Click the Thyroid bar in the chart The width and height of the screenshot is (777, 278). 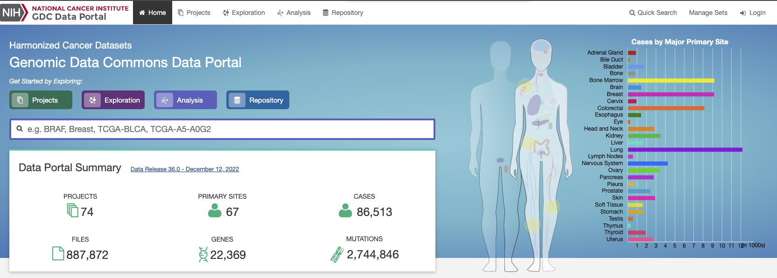coord(637,233)
